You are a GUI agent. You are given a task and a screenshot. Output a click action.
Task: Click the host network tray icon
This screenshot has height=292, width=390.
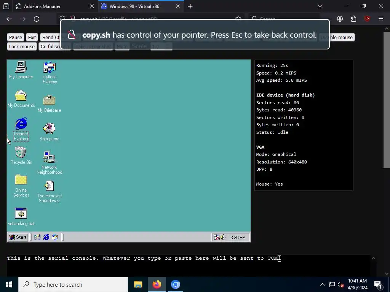332,284
